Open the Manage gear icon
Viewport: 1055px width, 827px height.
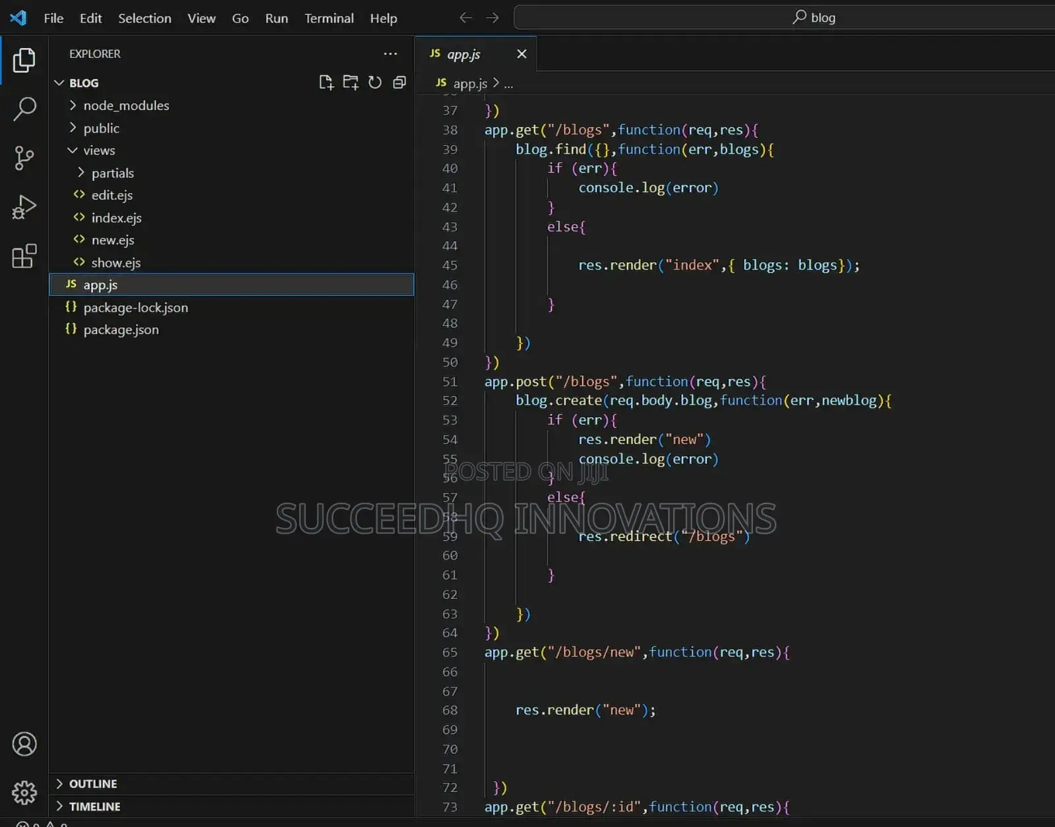[x=24, y=793]
